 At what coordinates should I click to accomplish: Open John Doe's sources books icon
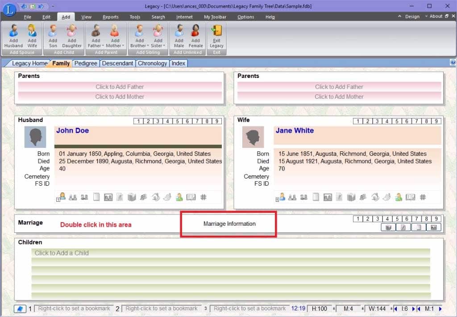pyautogui.click(x=132, y=198)
